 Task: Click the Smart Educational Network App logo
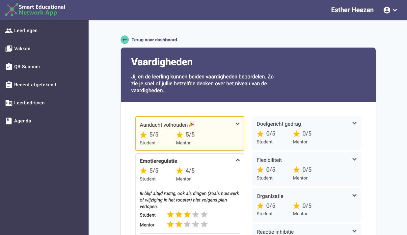[35, 10]
